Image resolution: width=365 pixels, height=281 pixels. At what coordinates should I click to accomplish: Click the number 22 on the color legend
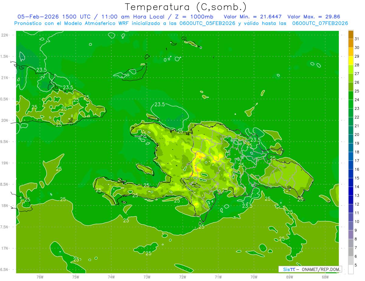point(357,117)
